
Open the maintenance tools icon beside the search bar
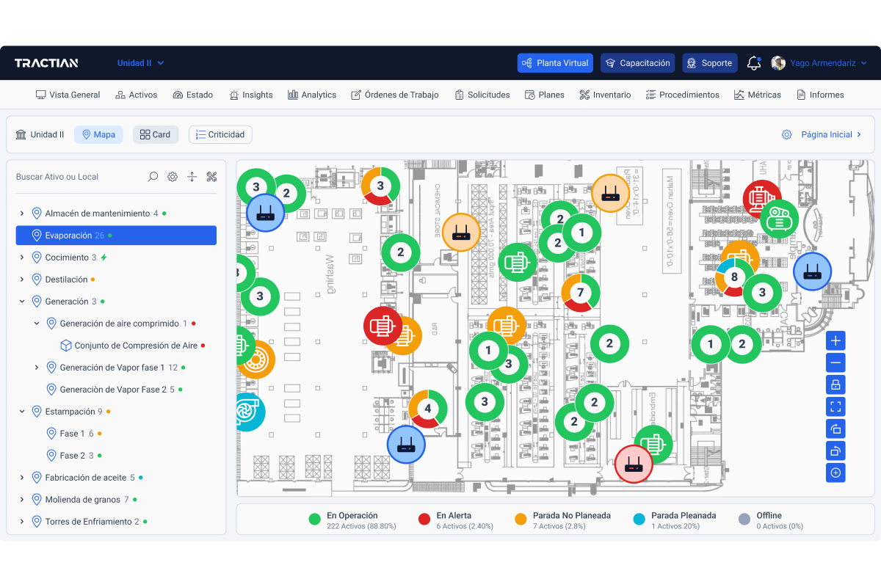tap(211, 176)
